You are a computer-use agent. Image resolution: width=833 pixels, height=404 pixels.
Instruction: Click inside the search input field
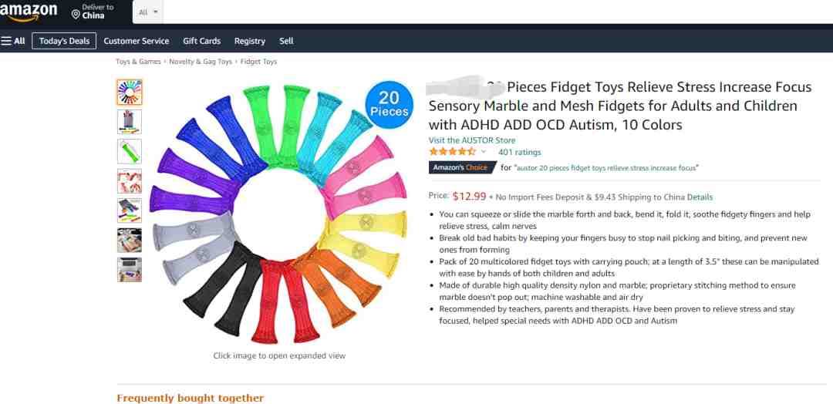pyautogui.click(x=497, y=12)
